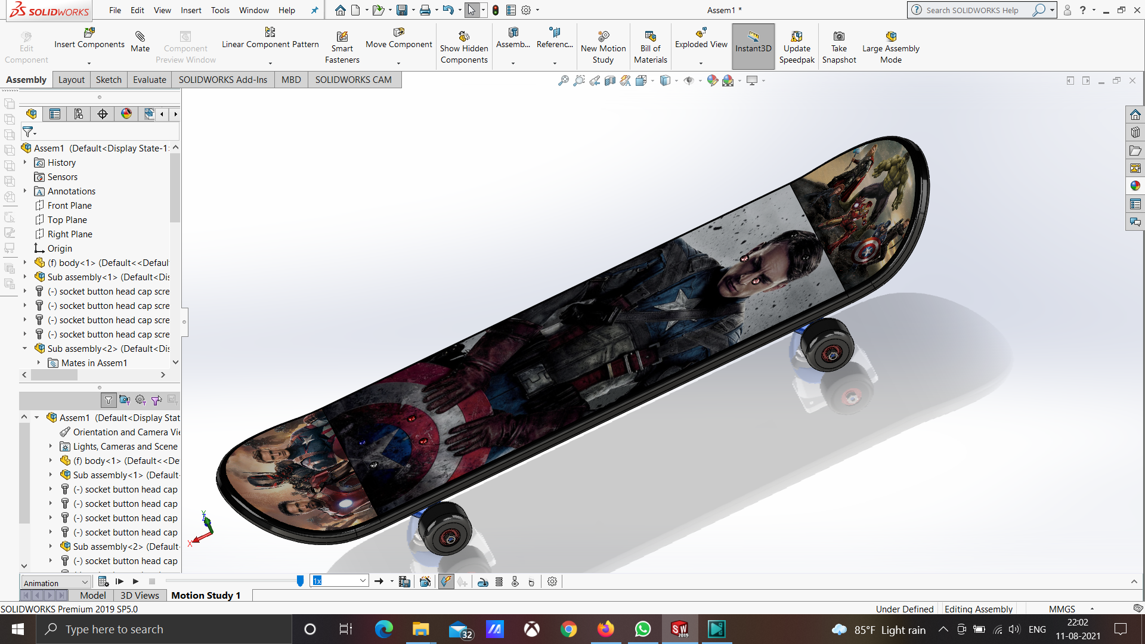Switch to the Evaluate tab
This screenshot has height=644, width=1145.
[149, 80]
